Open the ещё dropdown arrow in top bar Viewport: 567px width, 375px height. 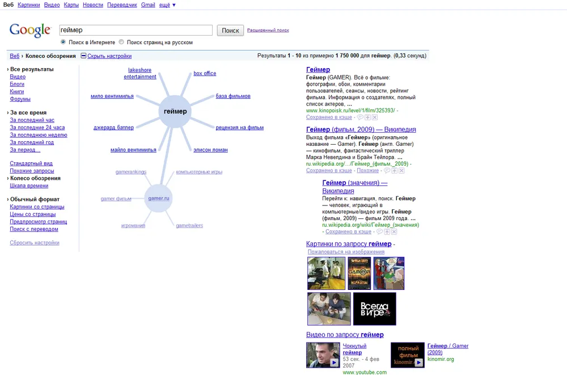(x=174, y=5)
